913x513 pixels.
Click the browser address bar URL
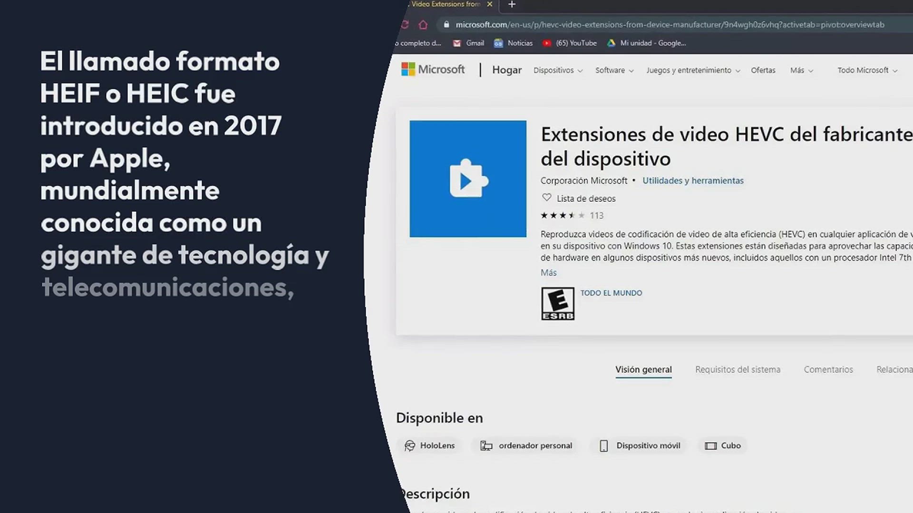point(670,25)
